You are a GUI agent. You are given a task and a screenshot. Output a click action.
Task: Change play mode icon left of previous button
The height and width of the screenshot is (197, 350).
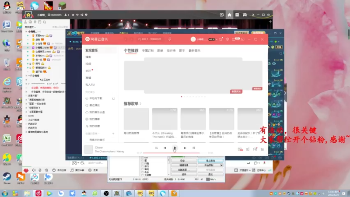[x=156, y=148]
